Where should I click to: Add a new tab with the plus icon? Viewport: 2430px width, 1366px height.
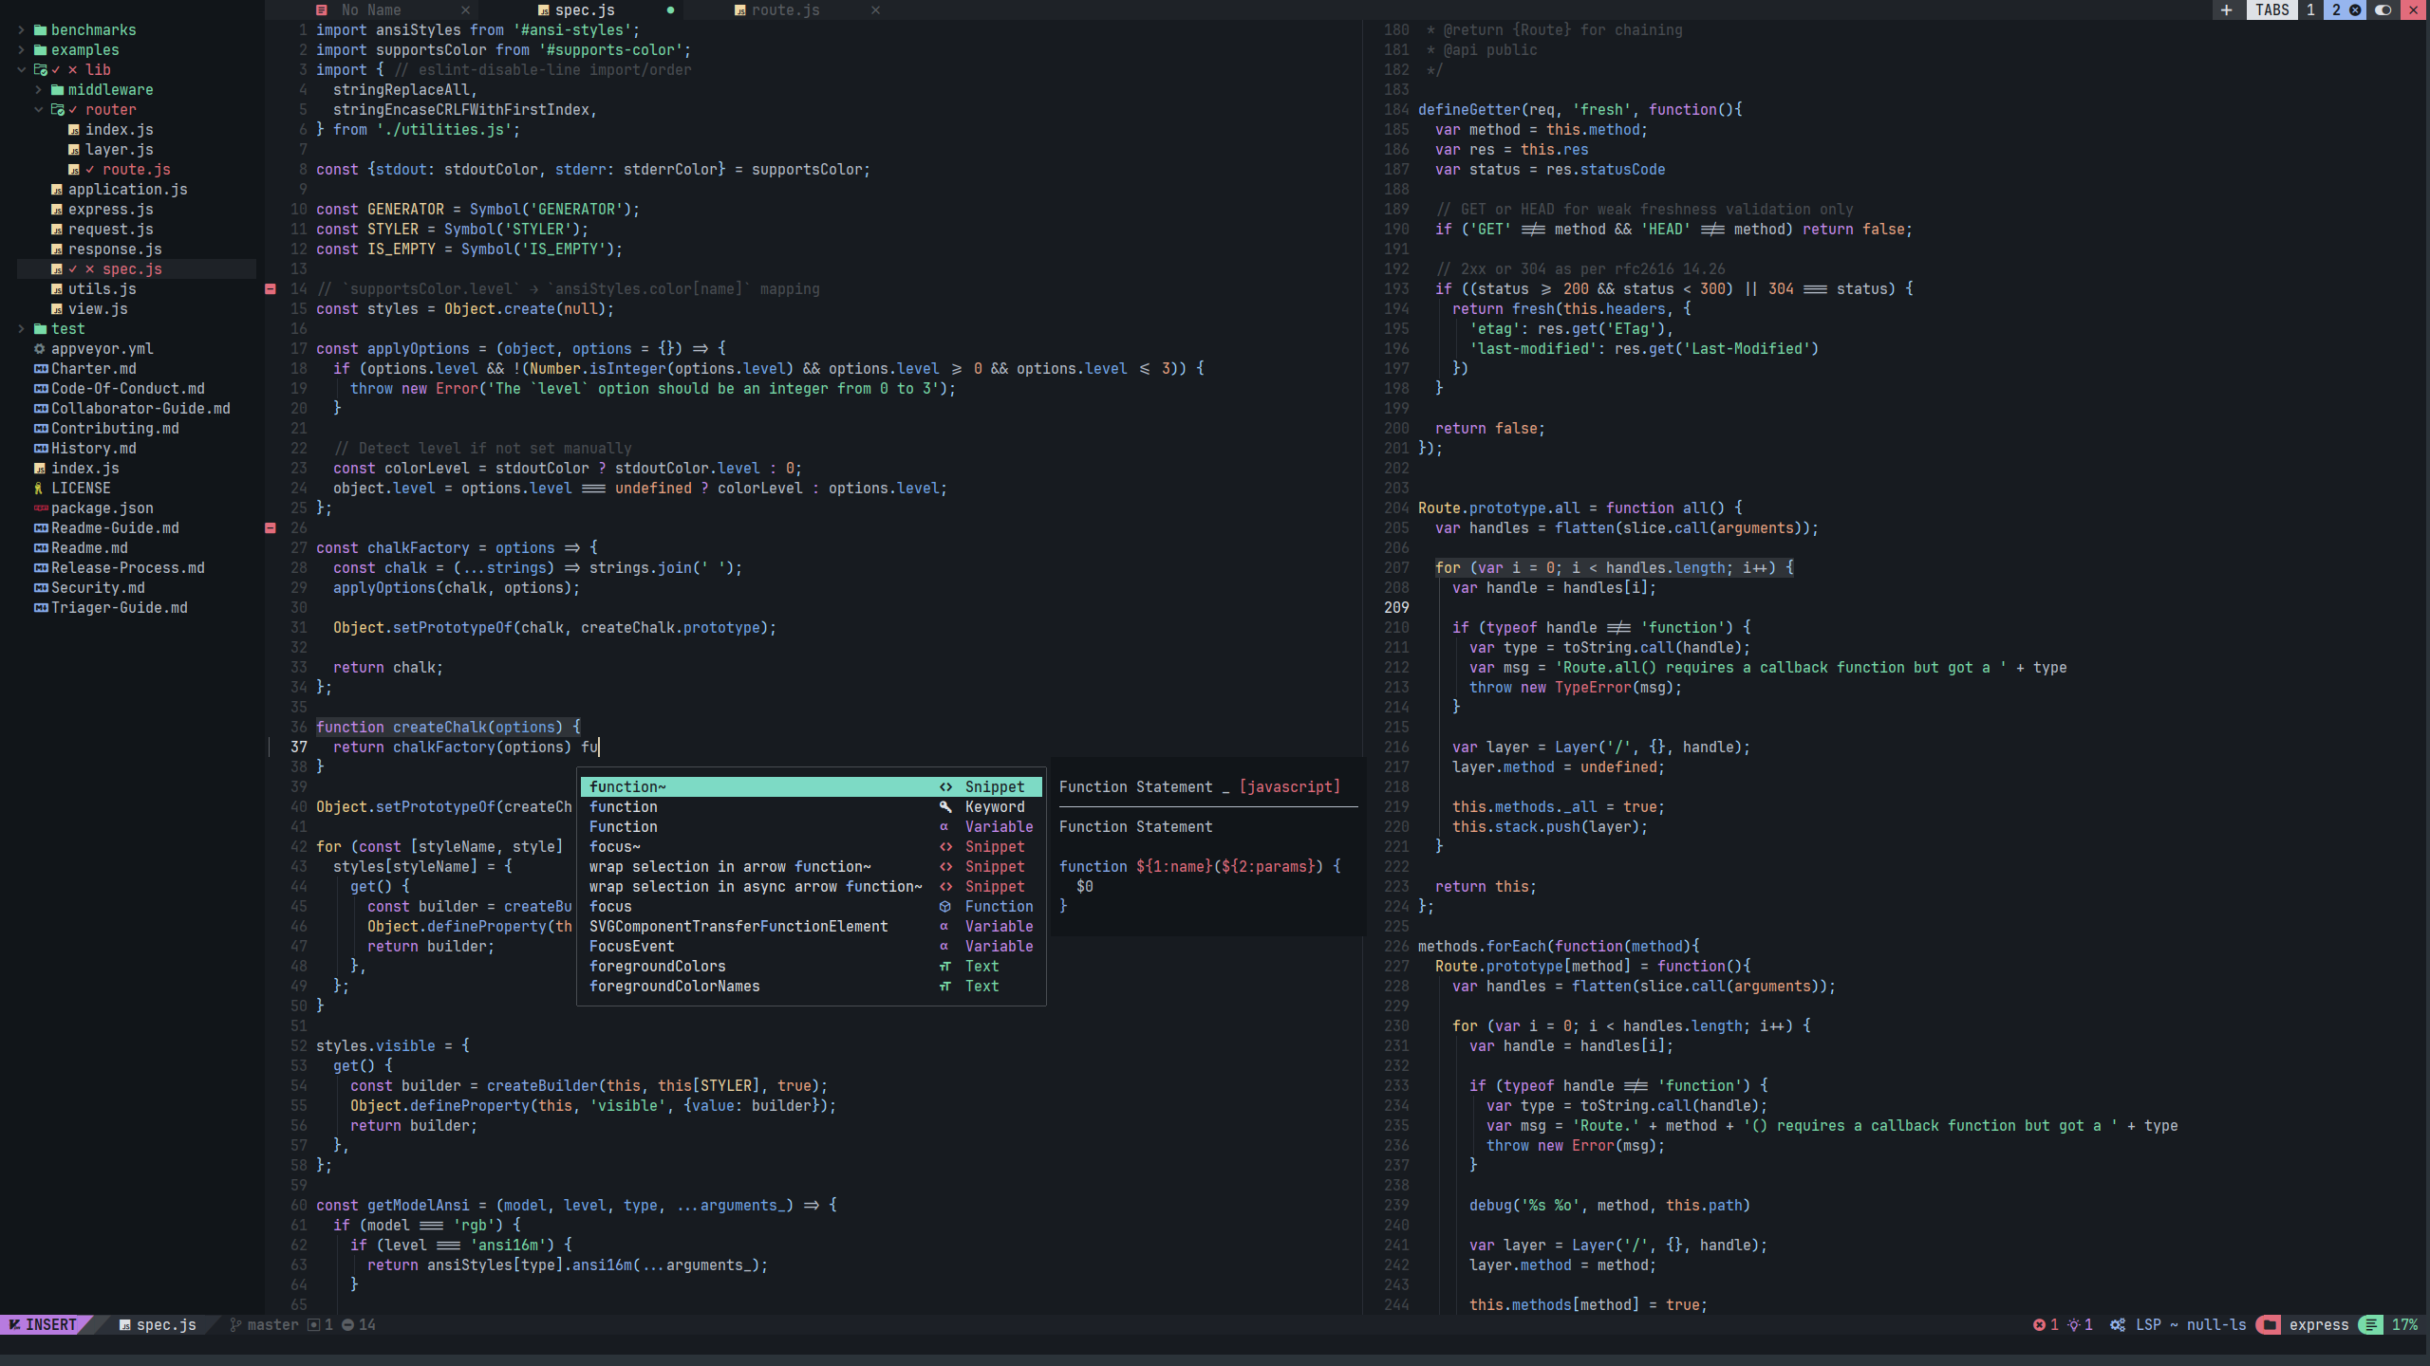pyautogui.click(x=2226, y=10)
